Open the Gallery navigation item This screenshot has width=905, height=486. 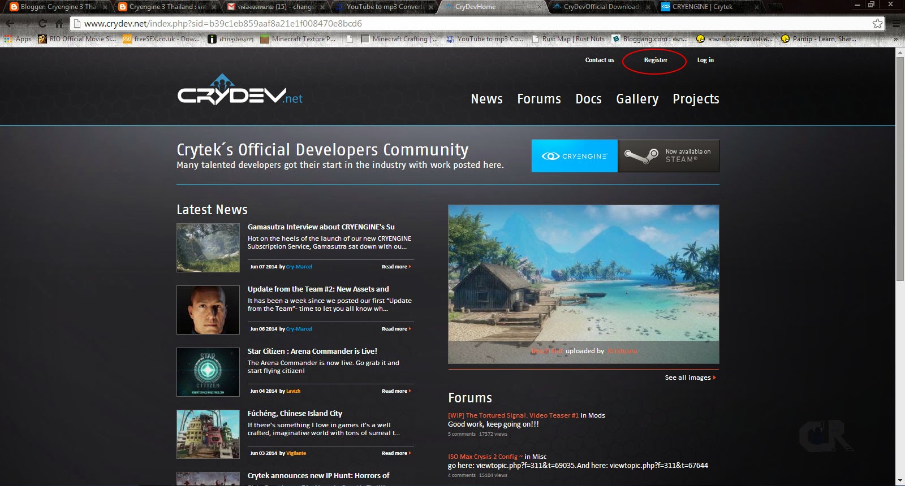pyautogui.click(x=637, y=99)
